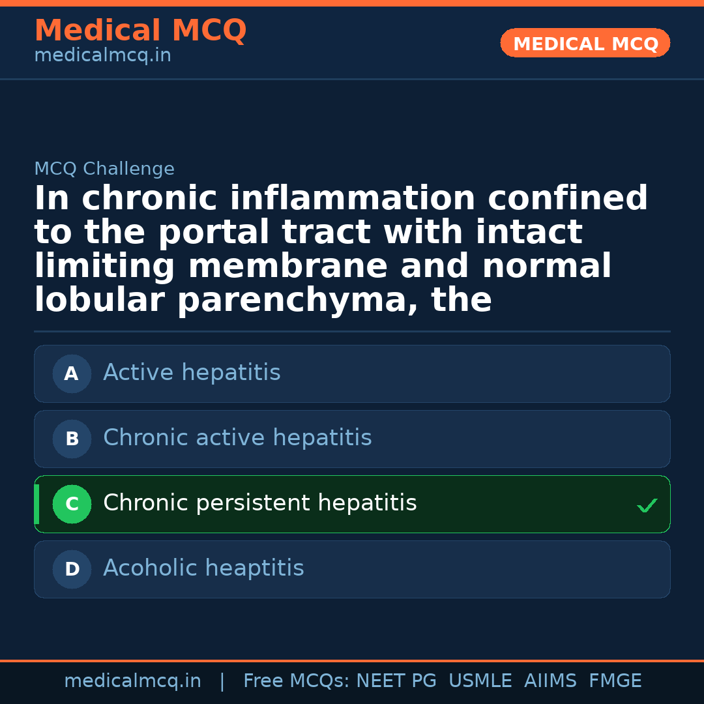This screenshot has width=704, height=704.
Task: Choose the "Chronic active hepatitis" answer text
Action: [237, 438]
